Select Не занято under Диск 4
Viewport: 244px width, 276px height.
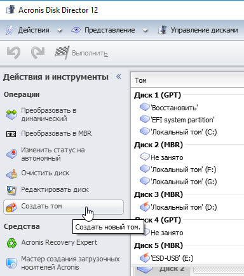167,233
